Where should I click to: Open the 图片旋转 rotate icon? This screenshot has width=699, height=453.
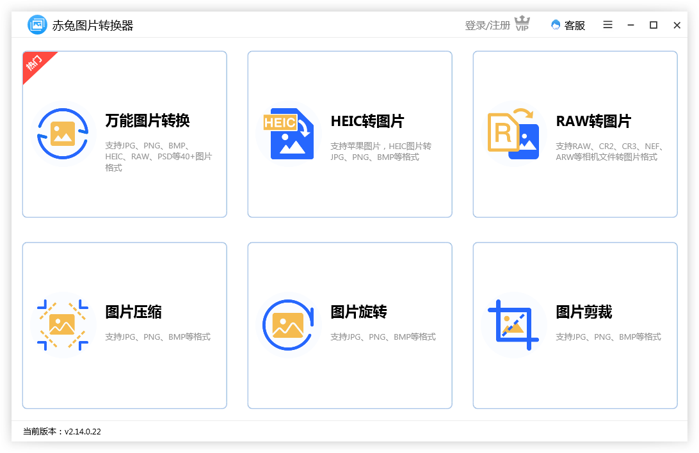pos(288,325)
